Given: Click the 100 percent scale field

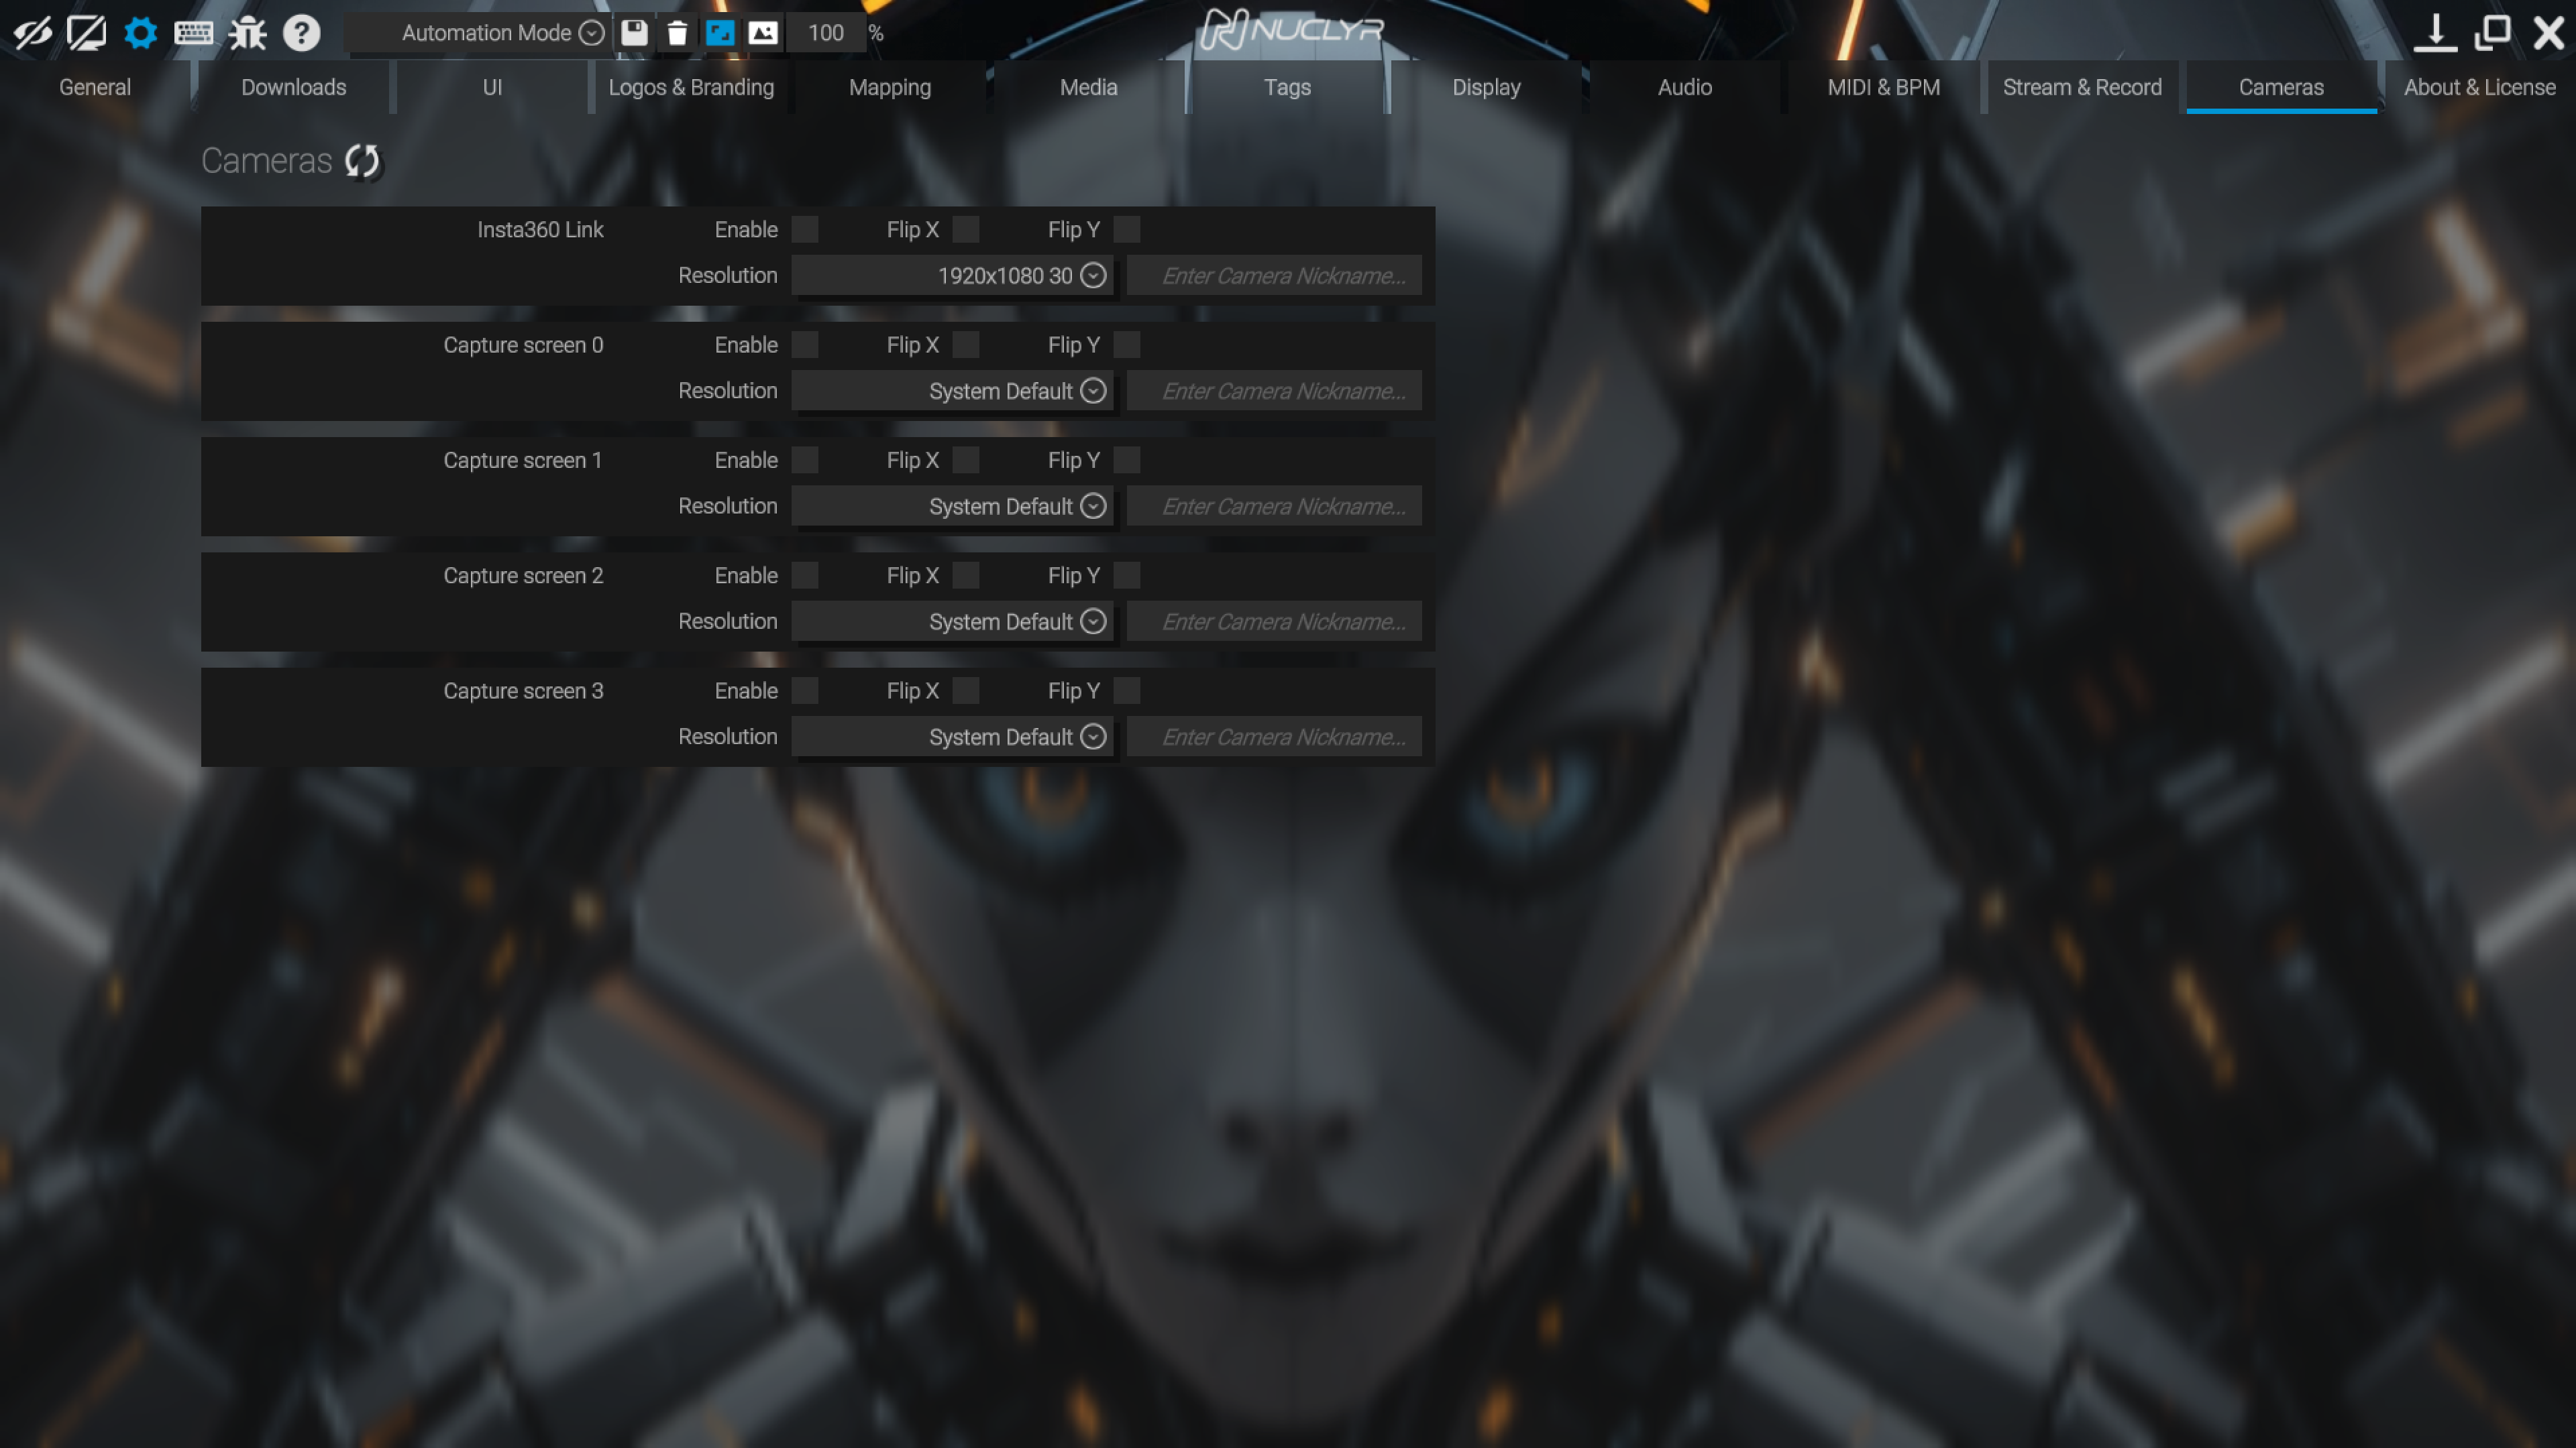Looking at the screenshot, I should [x=825, y=33].
